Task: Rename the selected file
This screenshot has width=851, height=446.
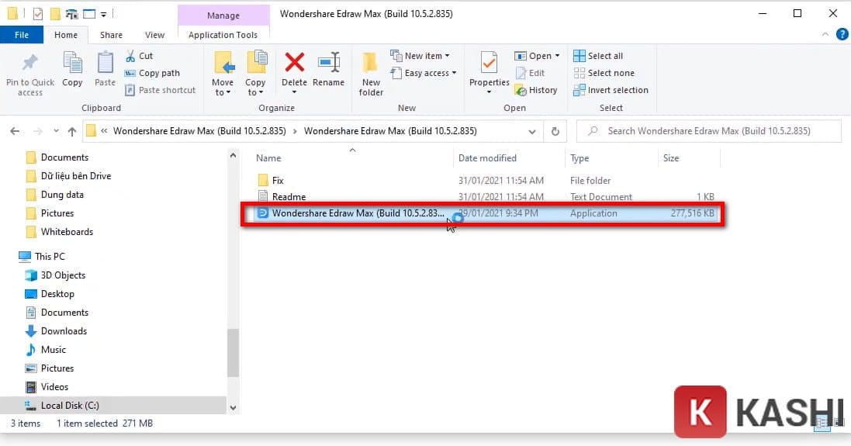Action: pyautogui.click(x=328, y=70)
